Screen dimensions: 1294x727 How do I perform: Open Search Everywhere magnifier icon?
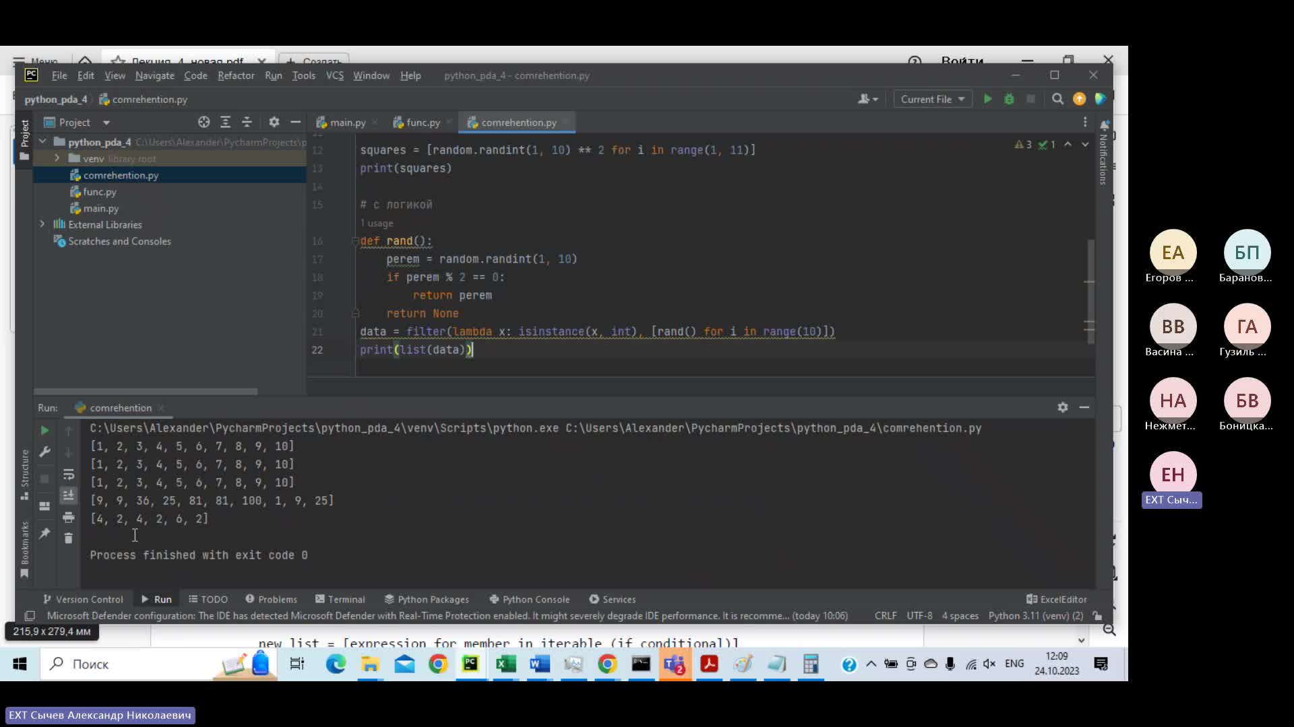pyautogui.click(x=1057, y=99)
